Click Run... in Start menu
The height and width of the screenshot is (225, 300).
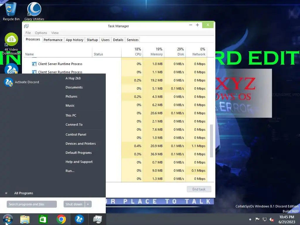(70, 171)
